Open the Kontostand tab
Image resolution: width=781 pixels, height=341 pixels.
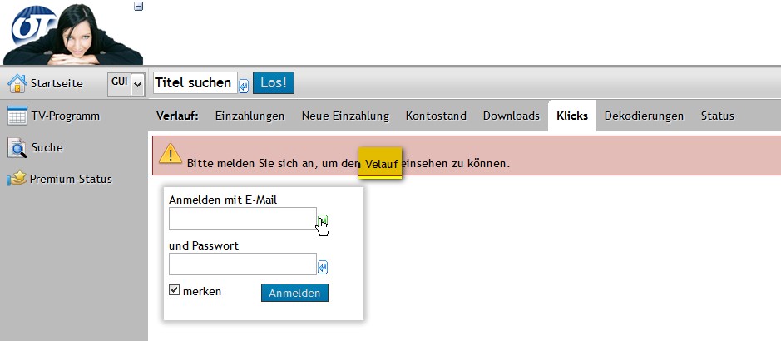[x=436, y=116]
